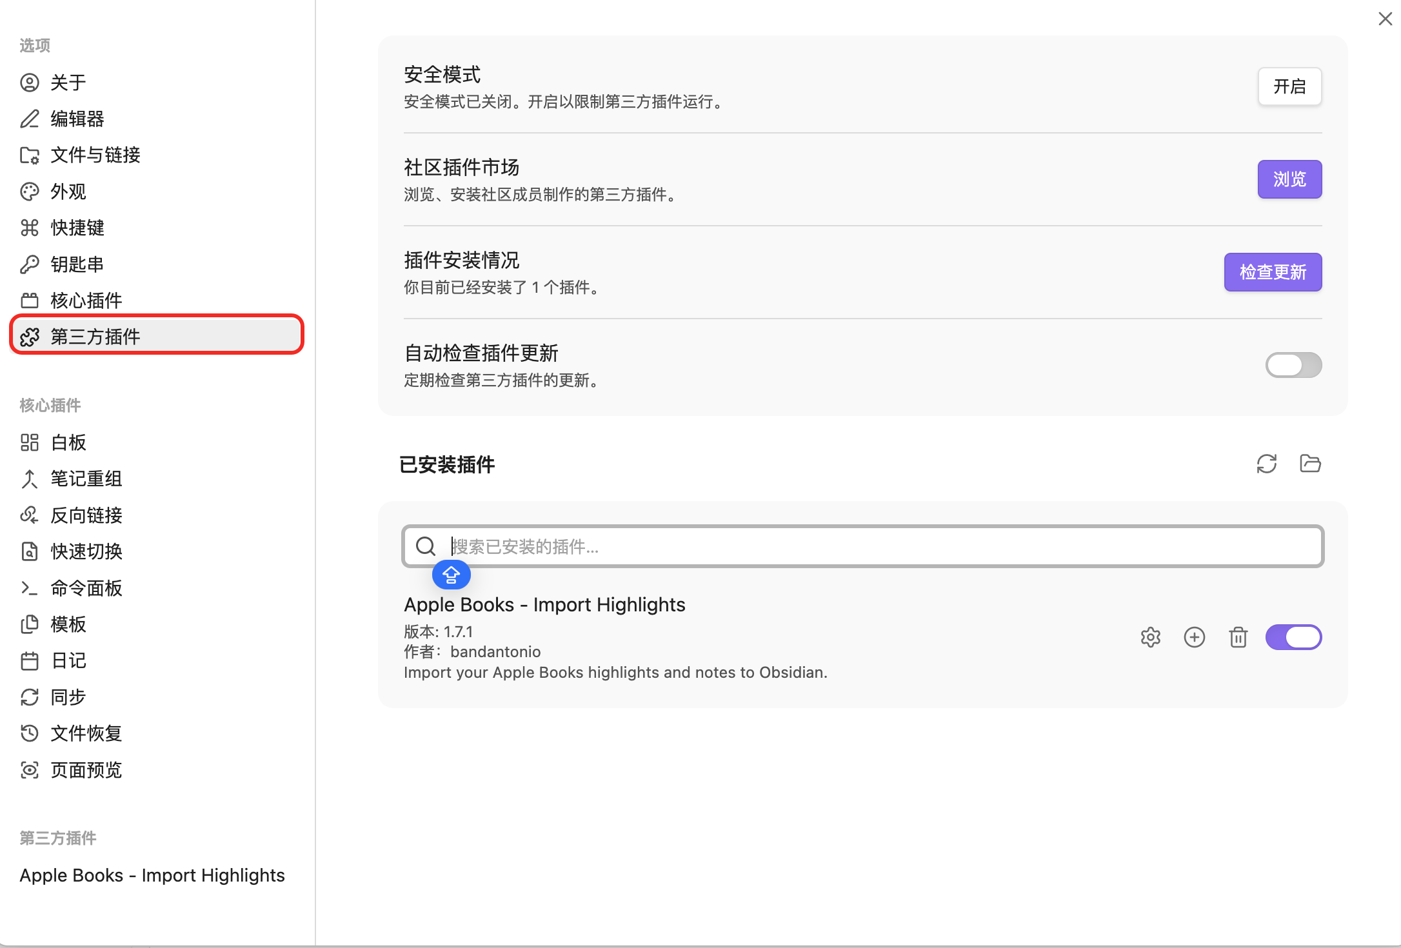Click the pencil icon beside 编辑器

[30, 119]
